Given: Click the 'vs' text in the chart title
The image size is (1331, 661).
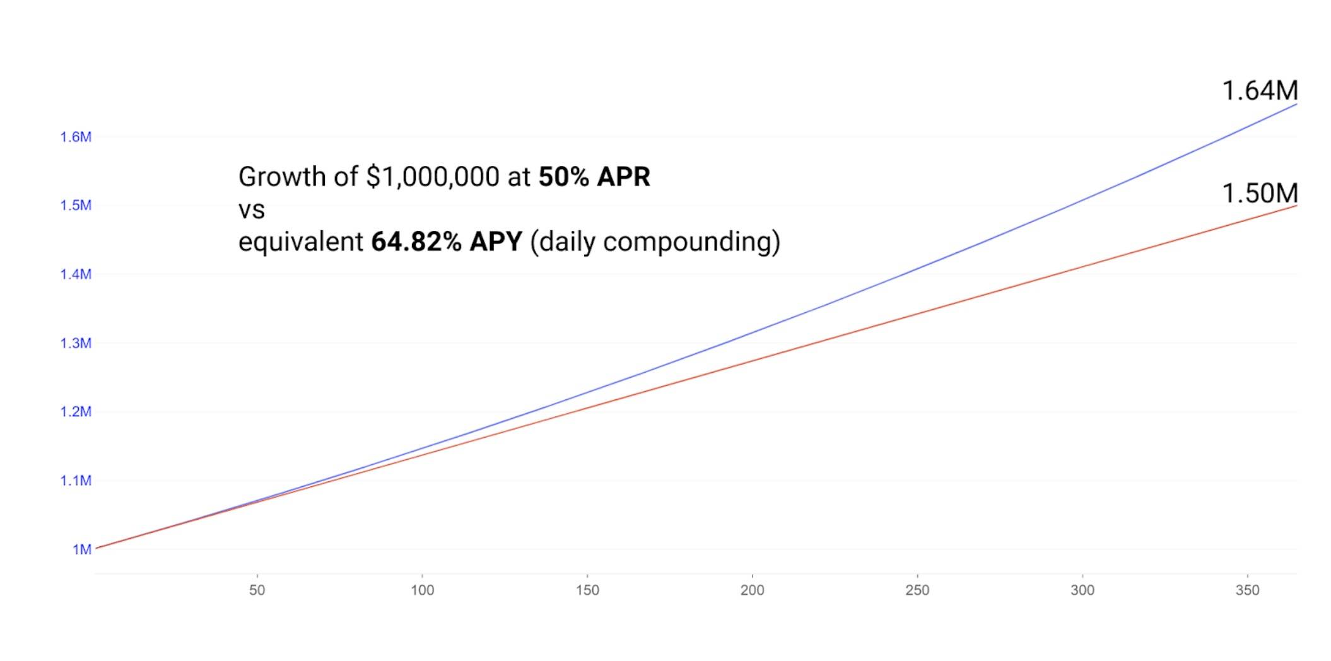Looking at the screenshot, I should [x=252, y=209].
